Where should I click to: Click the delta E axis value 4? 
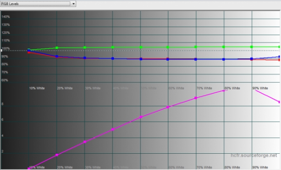coord(2,136)
